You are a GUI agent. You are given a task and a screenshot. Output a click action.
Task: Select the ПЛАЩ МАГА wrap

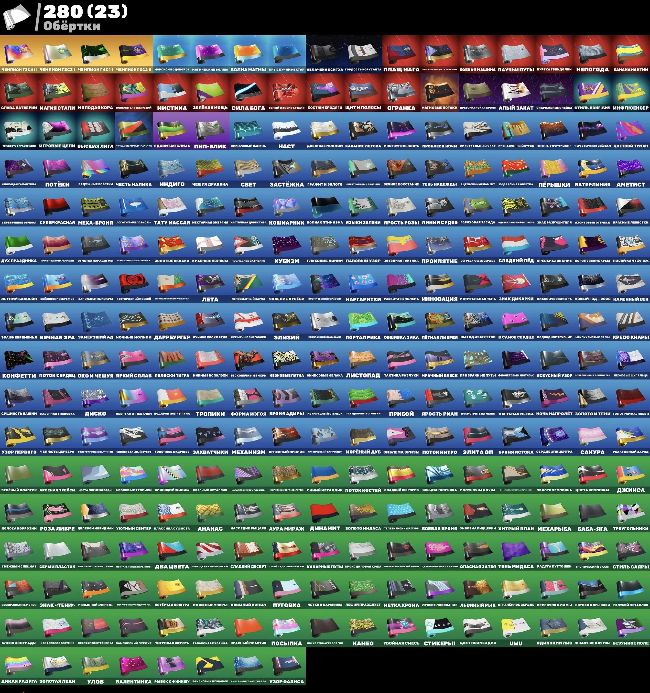tap(401, 53)
